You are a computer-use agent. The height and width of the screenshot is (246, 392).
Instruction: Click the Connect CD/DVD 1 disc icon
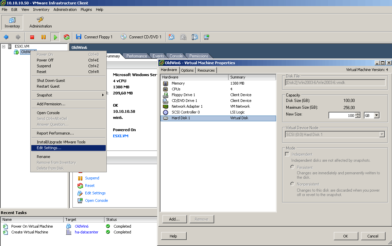pyautogui.click(x=123, y=37)
